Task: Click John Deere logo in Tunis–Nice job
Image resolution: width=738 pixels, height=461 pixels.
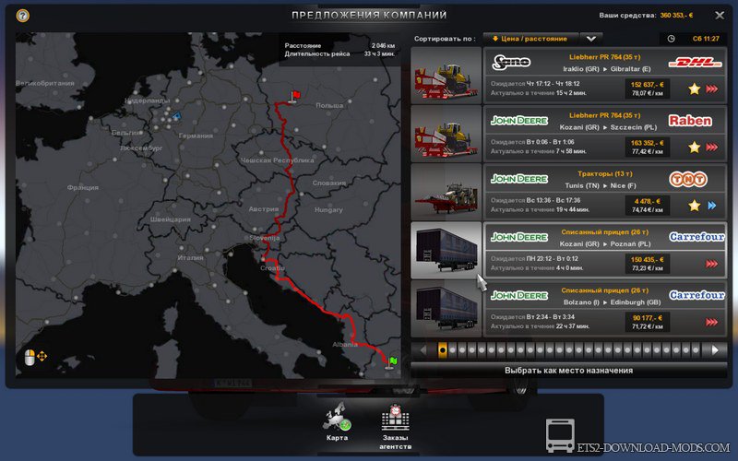Action: [x=519, y=179]
